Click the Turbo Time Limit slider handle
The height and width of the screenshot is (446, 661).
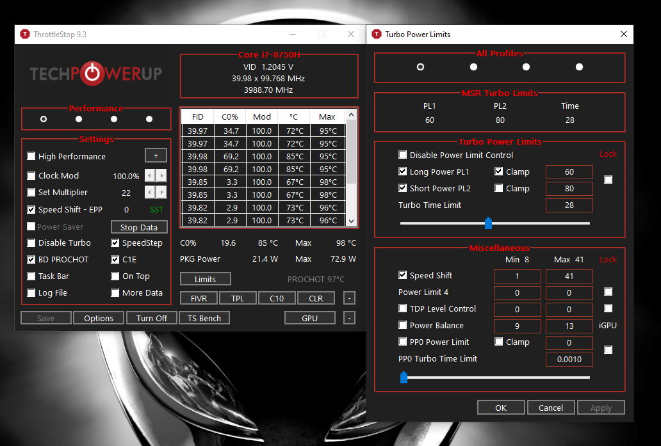[x=488, y=223]
